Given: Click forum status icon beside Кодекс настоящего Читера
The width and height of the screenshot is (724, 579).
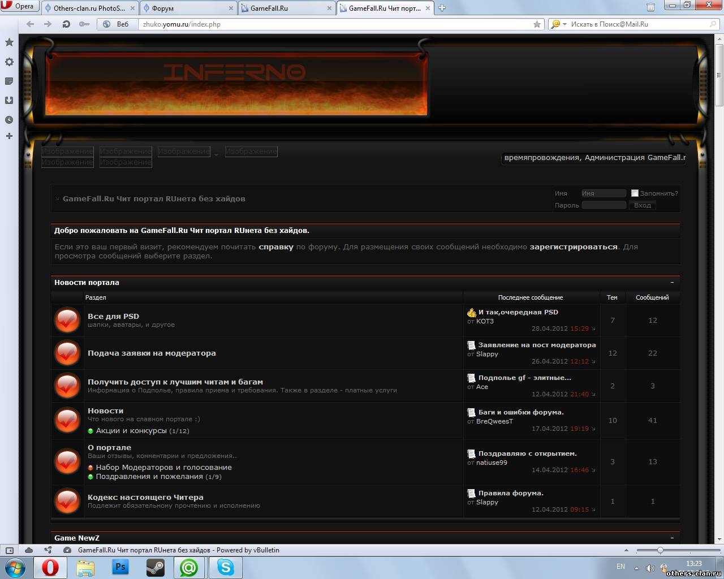Looking at the screenshot, I should click(x=67, y=501).
